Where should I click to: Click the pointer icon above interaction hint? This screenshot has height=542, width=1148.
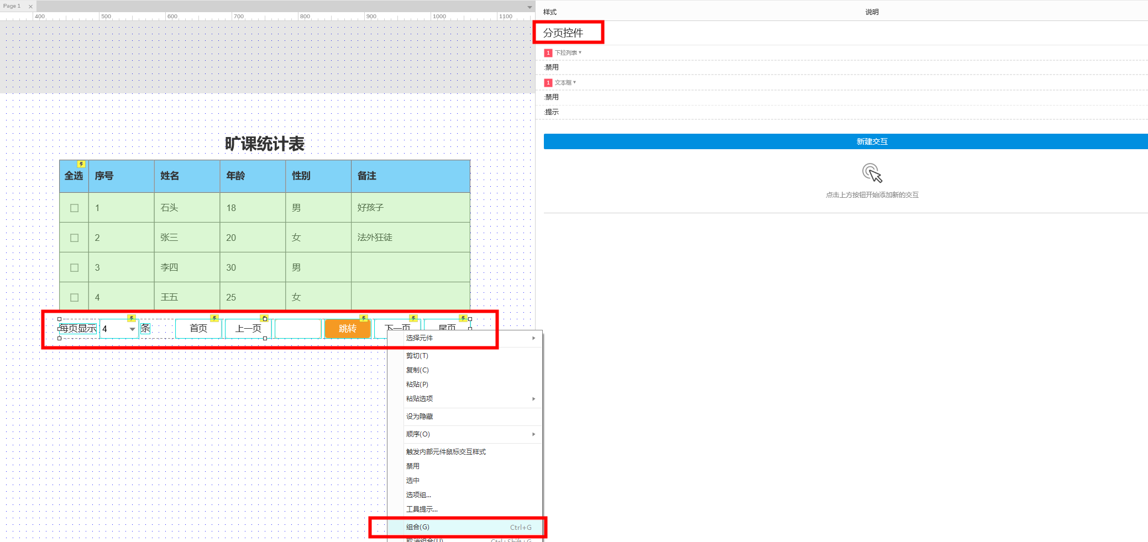point(872,173)
